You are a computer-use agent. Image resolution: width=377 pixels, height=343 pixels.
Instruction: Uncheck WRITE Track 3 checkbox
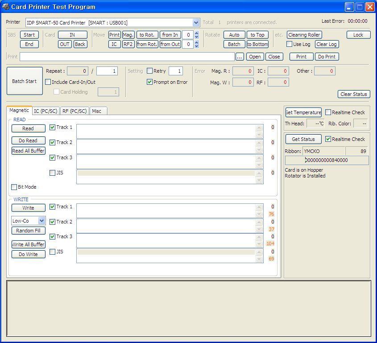point(52,236)
